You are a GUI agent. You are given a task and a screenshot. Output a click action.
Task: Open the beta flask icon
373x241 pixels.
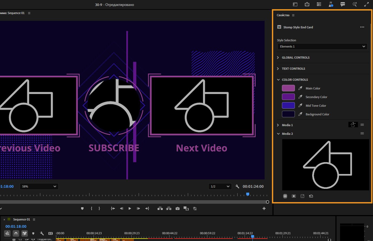331,4
